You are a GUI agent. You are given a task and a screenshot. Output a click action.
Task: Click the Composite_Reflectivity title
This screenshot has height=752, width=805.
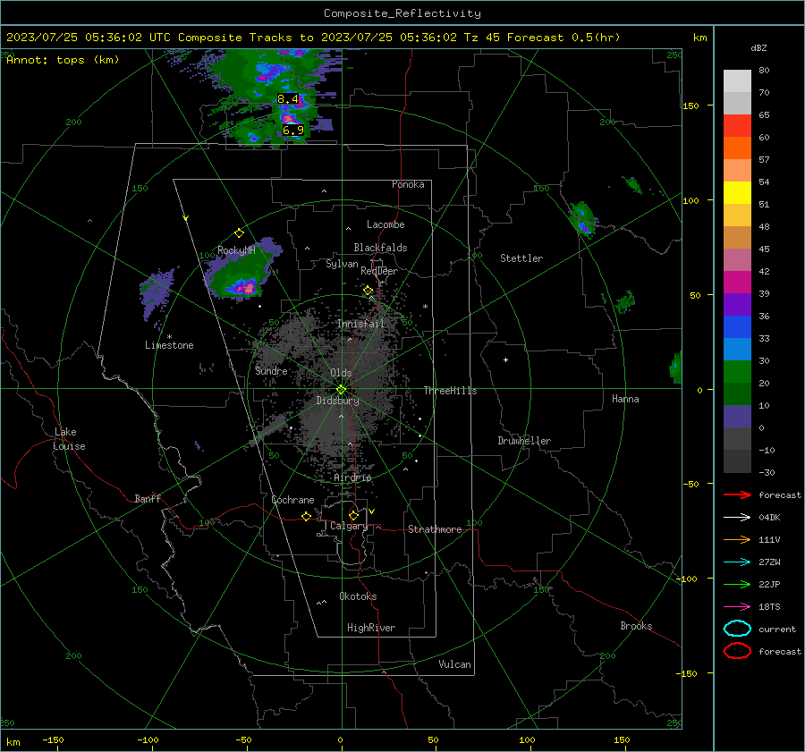pos(402,13)
